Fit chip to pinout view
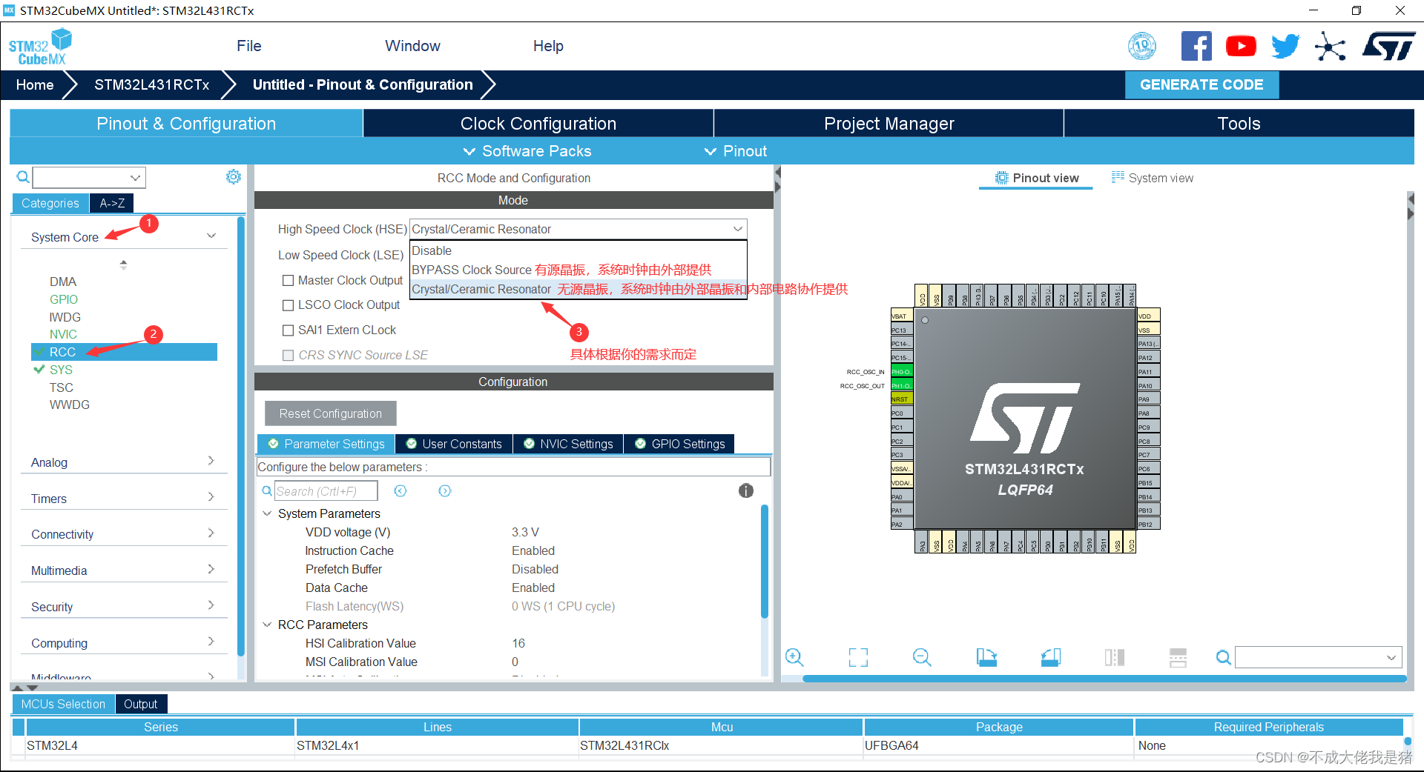 pyautogui.click(x=858, y=657)
